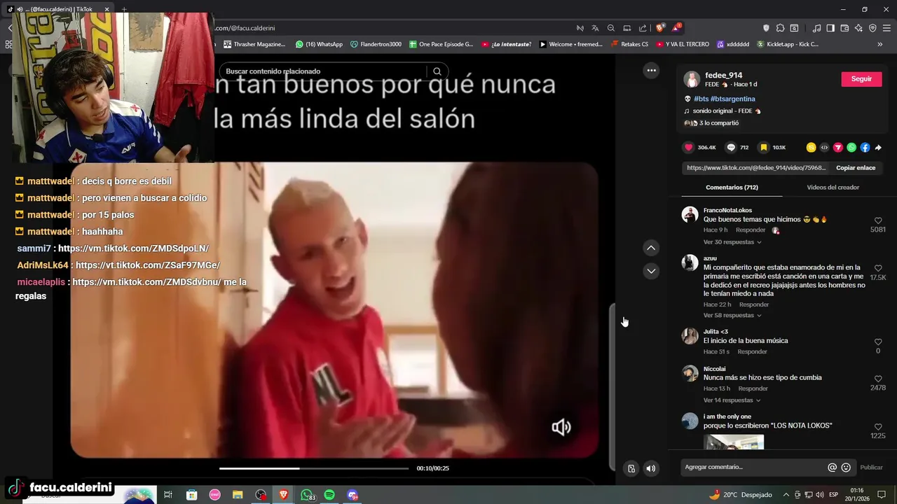Image resolution: width=897 pixels, height=504 pixels.
Task: Follow fedee_914 with Seguir button
Action: pos(861,79)
